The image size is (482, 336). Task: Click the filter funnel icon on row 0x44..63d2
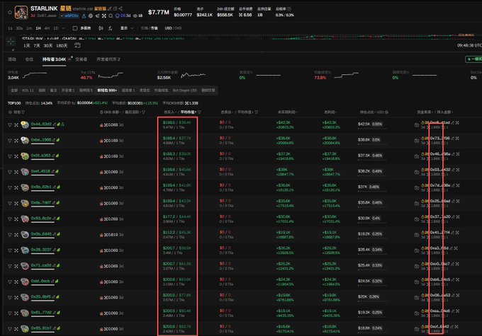point(10,125)
